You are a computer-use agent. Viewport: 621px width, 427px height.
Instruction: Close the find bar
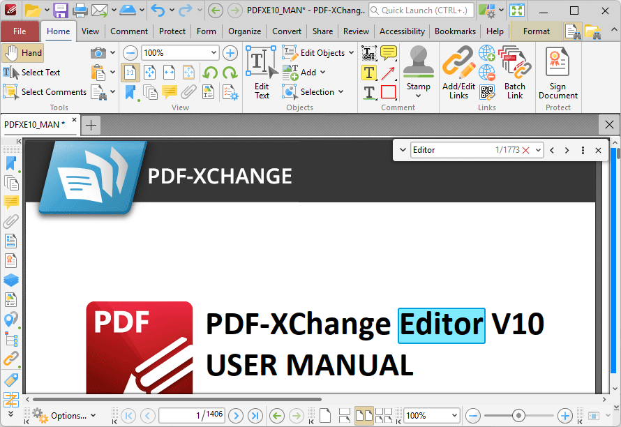click(598, 150)
